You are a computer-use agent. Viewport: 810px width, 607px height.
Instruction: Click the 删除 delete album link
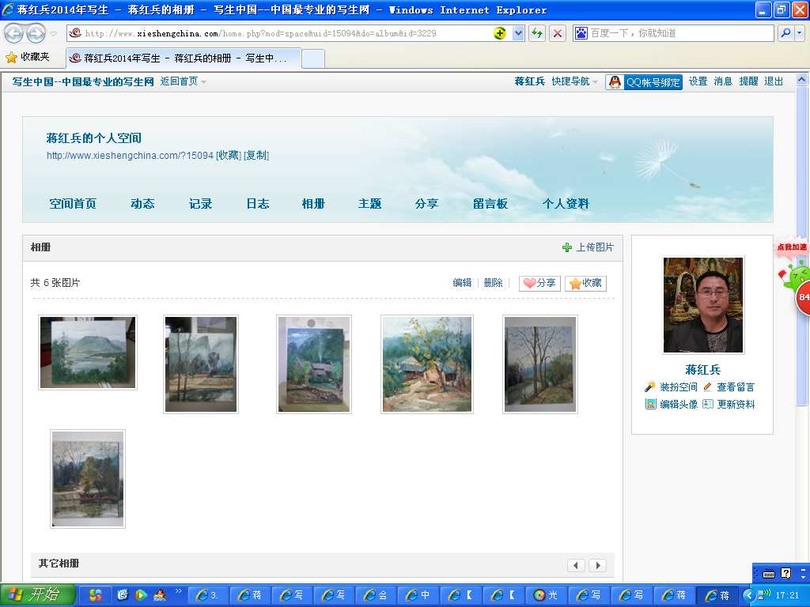click(x=493, y=283)
